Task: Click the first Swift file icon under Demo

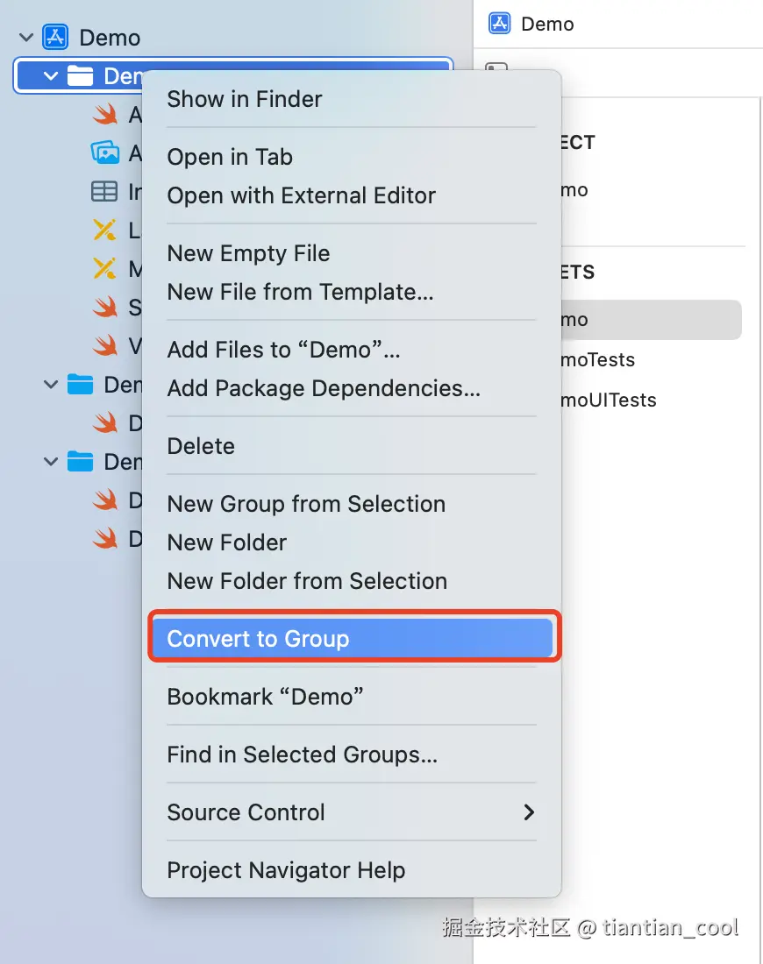Action: (105, 114)
